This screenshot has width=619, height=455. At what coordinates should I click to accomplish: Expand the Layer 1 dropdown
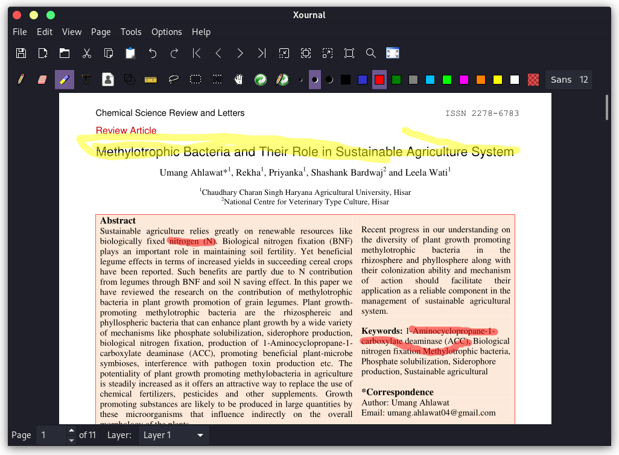(173, 435)
